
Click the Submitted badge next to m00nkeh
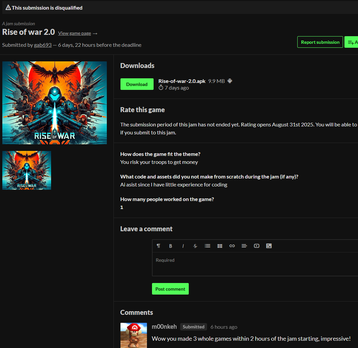click(193, 327)
